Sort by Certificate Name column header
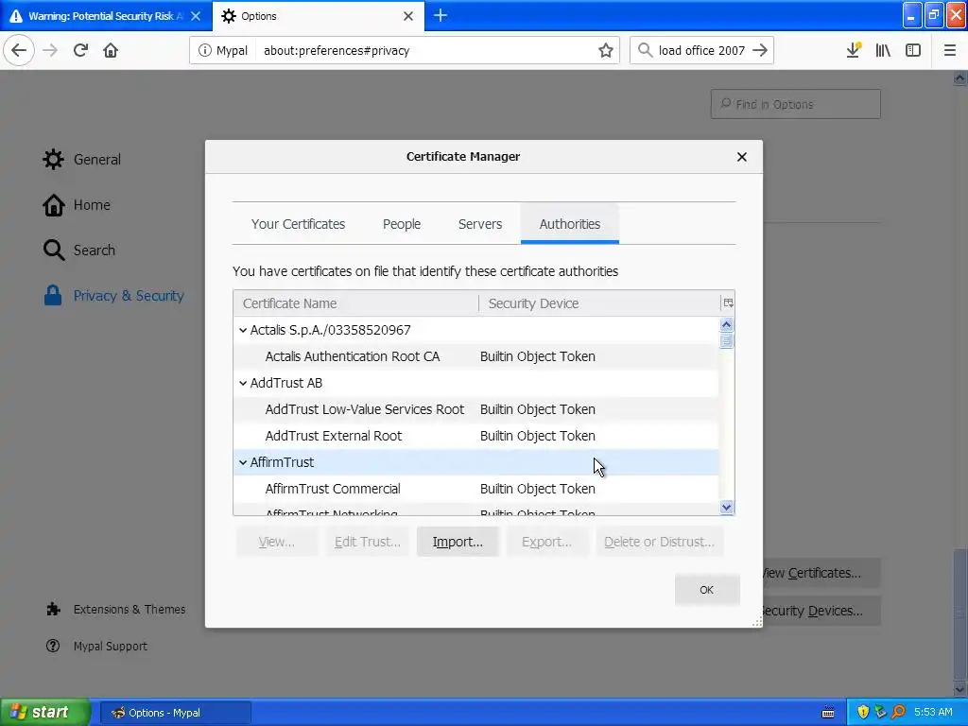The height and width of the screenshot is (726, 968). pyautogui.click(x=355, y=303)
